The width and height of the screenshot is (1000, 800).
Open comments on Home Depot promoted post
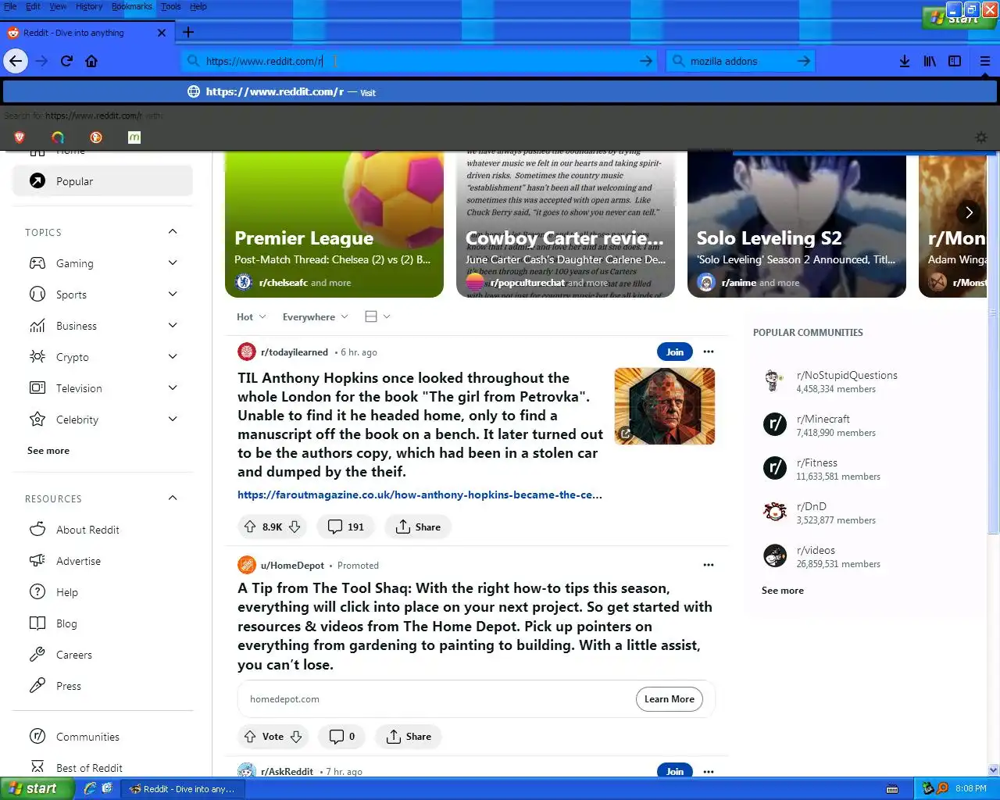click(342, 737)
